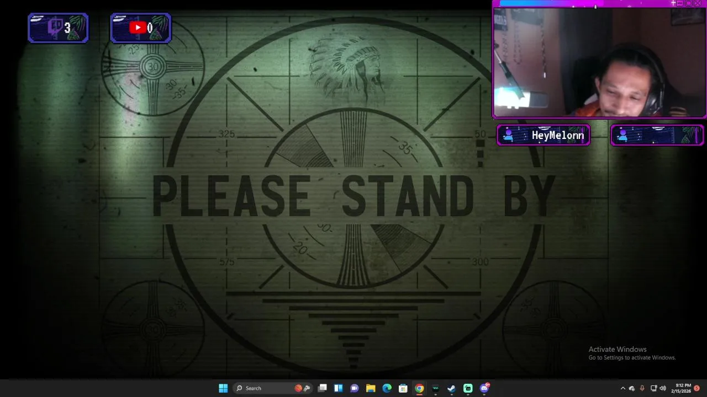
Task: Open the purple chat app on the taskbar
Action: (x=355, y=388)
